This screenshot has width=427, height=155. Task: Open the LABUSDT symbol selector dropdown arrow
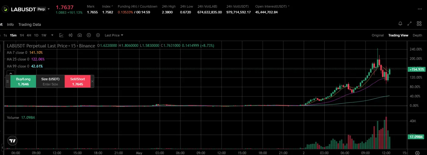48,9
